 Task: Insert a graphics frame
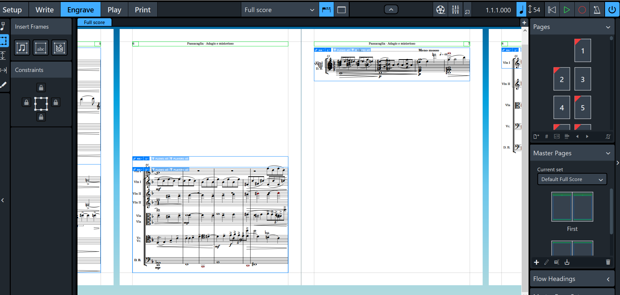[59, 48]
